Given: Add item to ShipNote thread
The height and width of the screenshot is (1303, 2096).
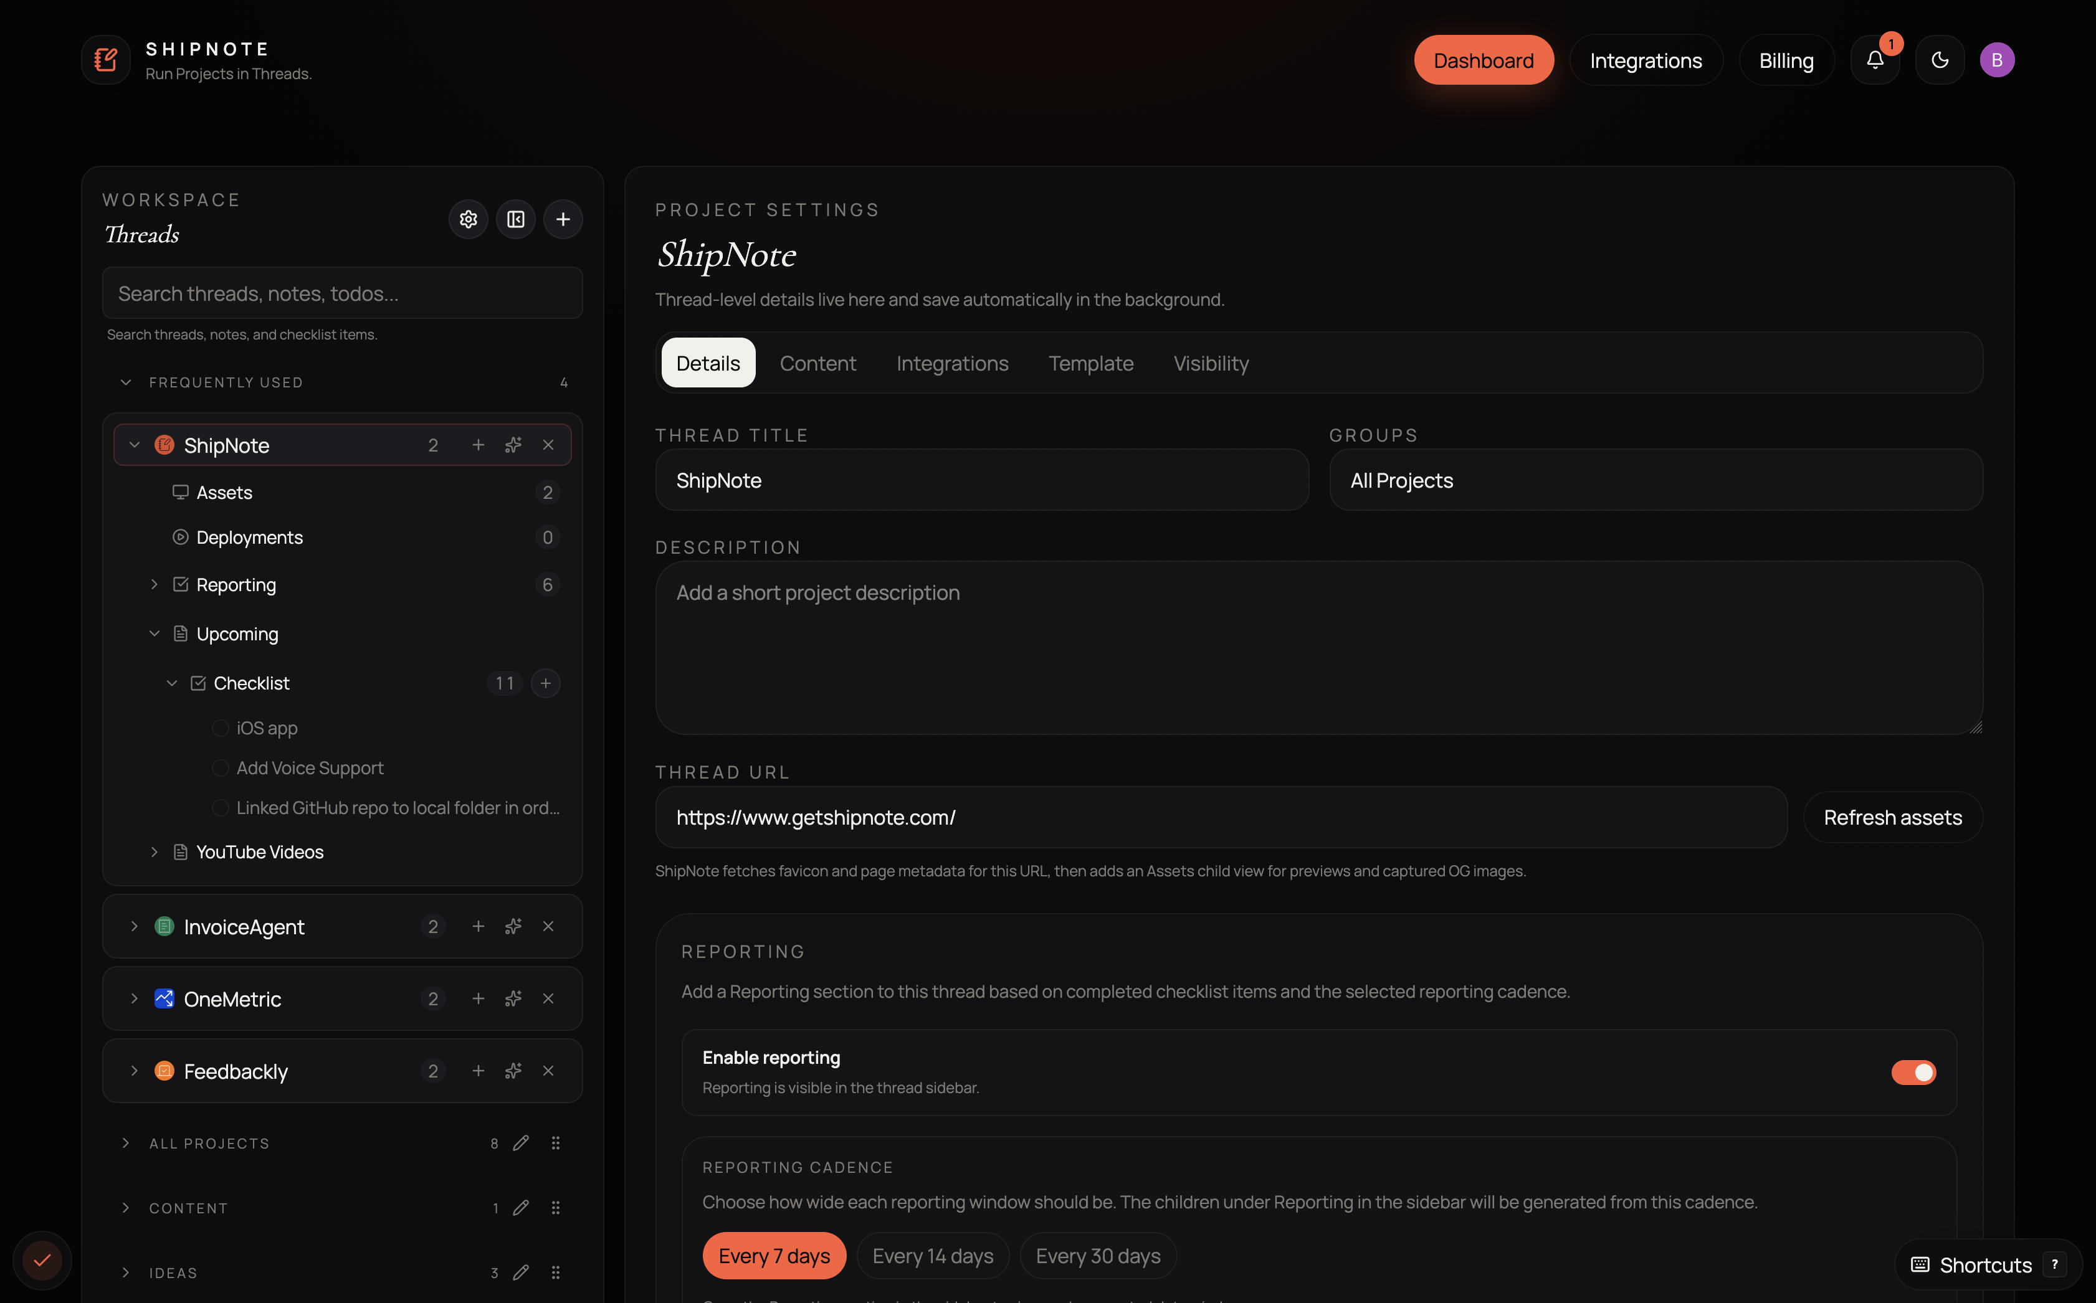Looking at the screenshot, I should 479,445.
